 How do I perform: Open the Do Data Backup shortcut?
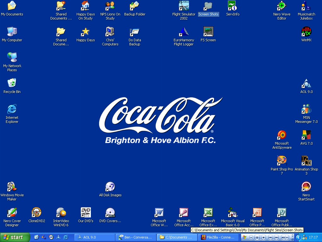click(x=135, y=36)
